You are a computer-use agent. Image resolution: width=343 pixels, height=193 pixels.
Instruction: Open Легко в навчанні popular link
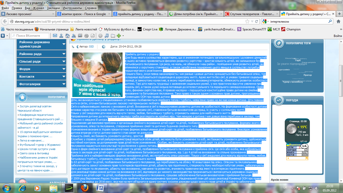tap(32, 140)
